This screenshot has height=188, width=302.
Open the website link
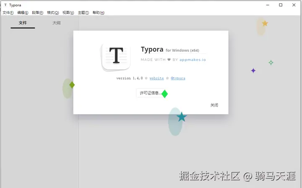click(x=156, y=78)
